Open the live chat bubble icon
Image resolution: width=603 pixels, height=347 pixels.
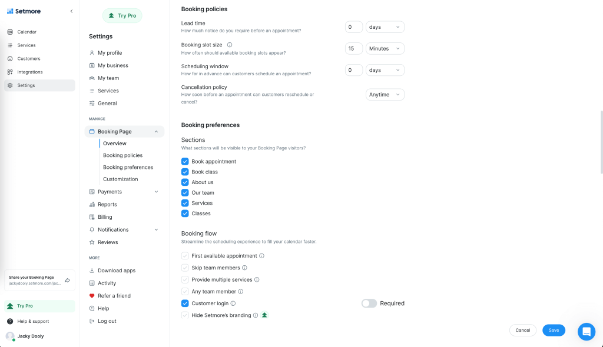587,332
